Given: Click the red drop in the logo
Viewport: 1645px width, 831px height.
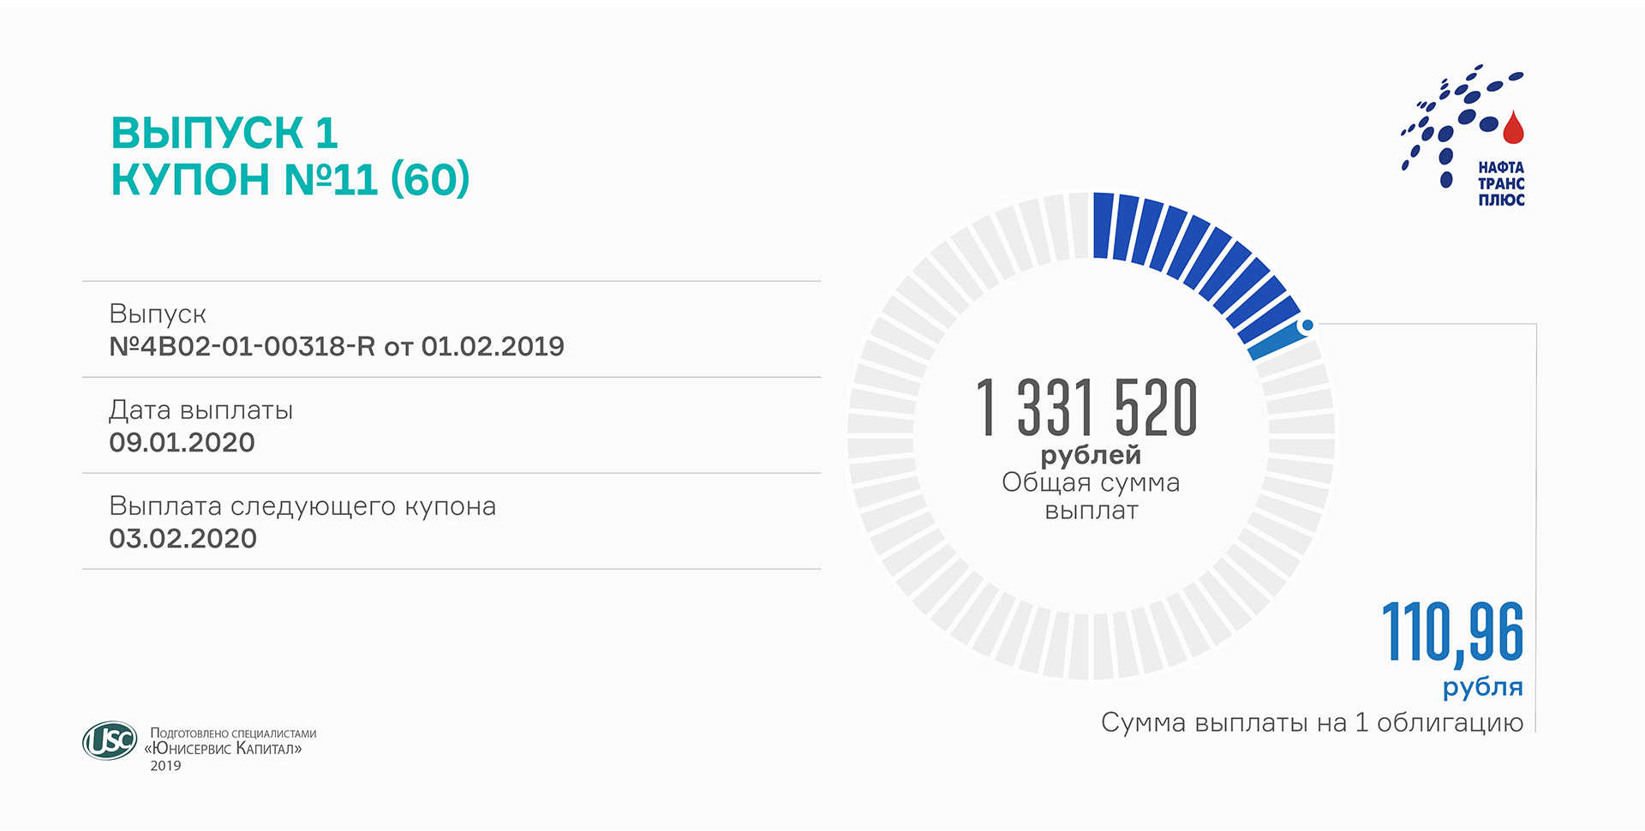Looking at the screenshot, I should click(x=1514, y=129).
